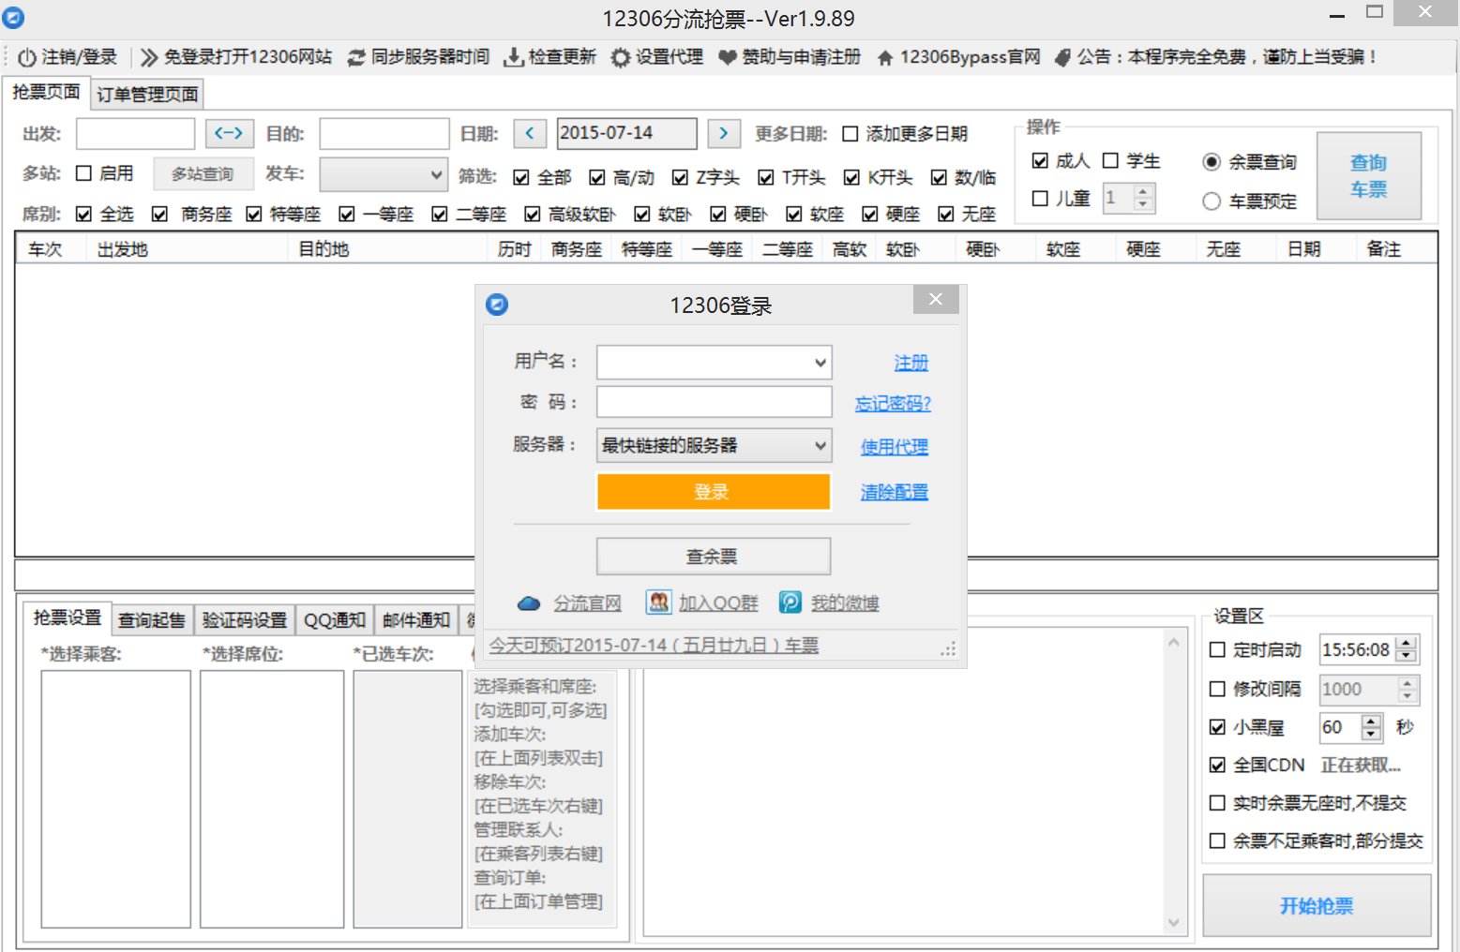Screen dimensions: 1460x952
Task: Go to next date arrow
Action: click(724, 133)
